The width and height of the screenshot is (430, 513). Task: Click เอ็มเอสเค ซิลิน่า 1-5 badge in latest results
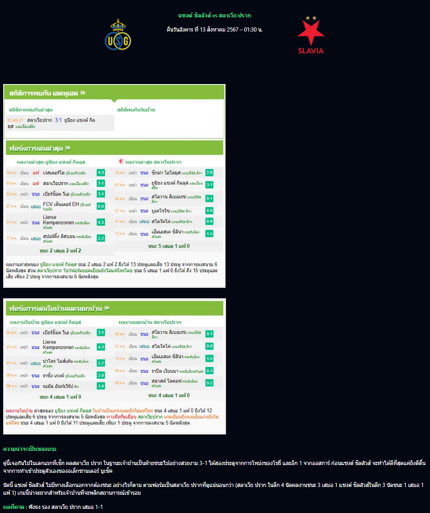point(209,233)
